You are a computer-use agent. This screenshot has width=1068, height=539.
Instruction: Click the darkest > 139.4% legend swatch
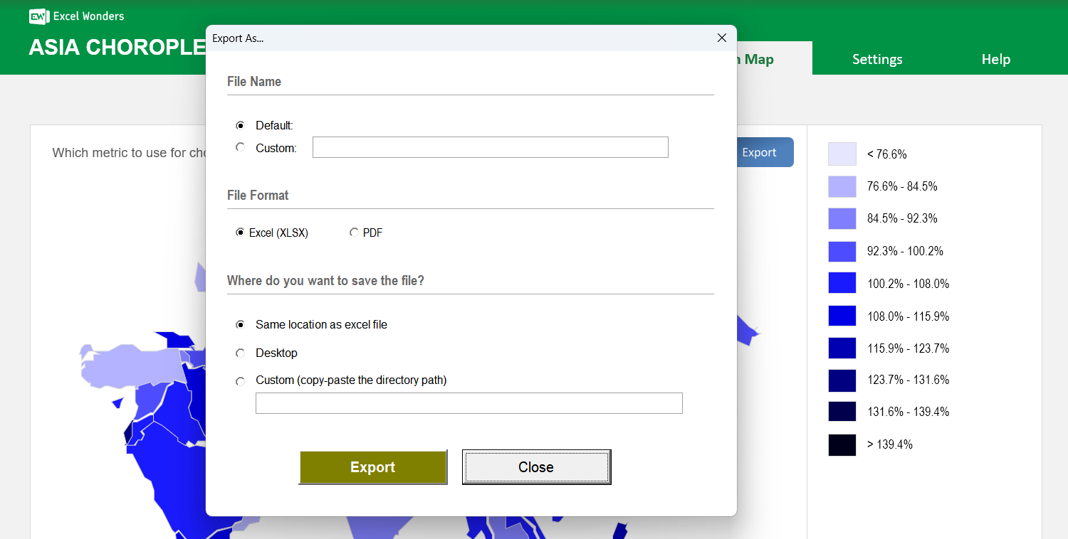[x=842, y=444]
